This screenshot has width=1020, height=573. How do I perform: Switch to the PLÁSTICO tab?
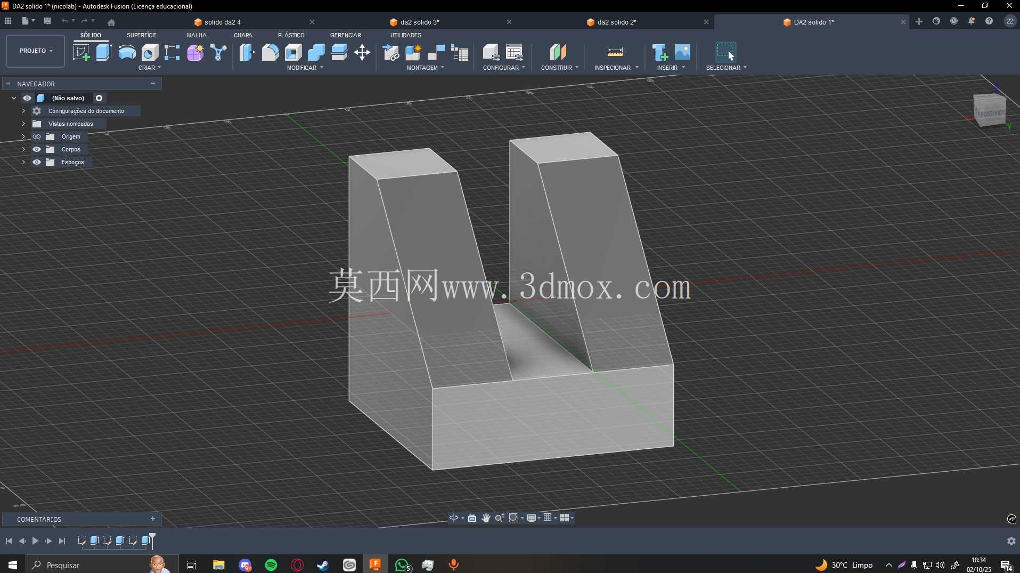pos(291,35)
